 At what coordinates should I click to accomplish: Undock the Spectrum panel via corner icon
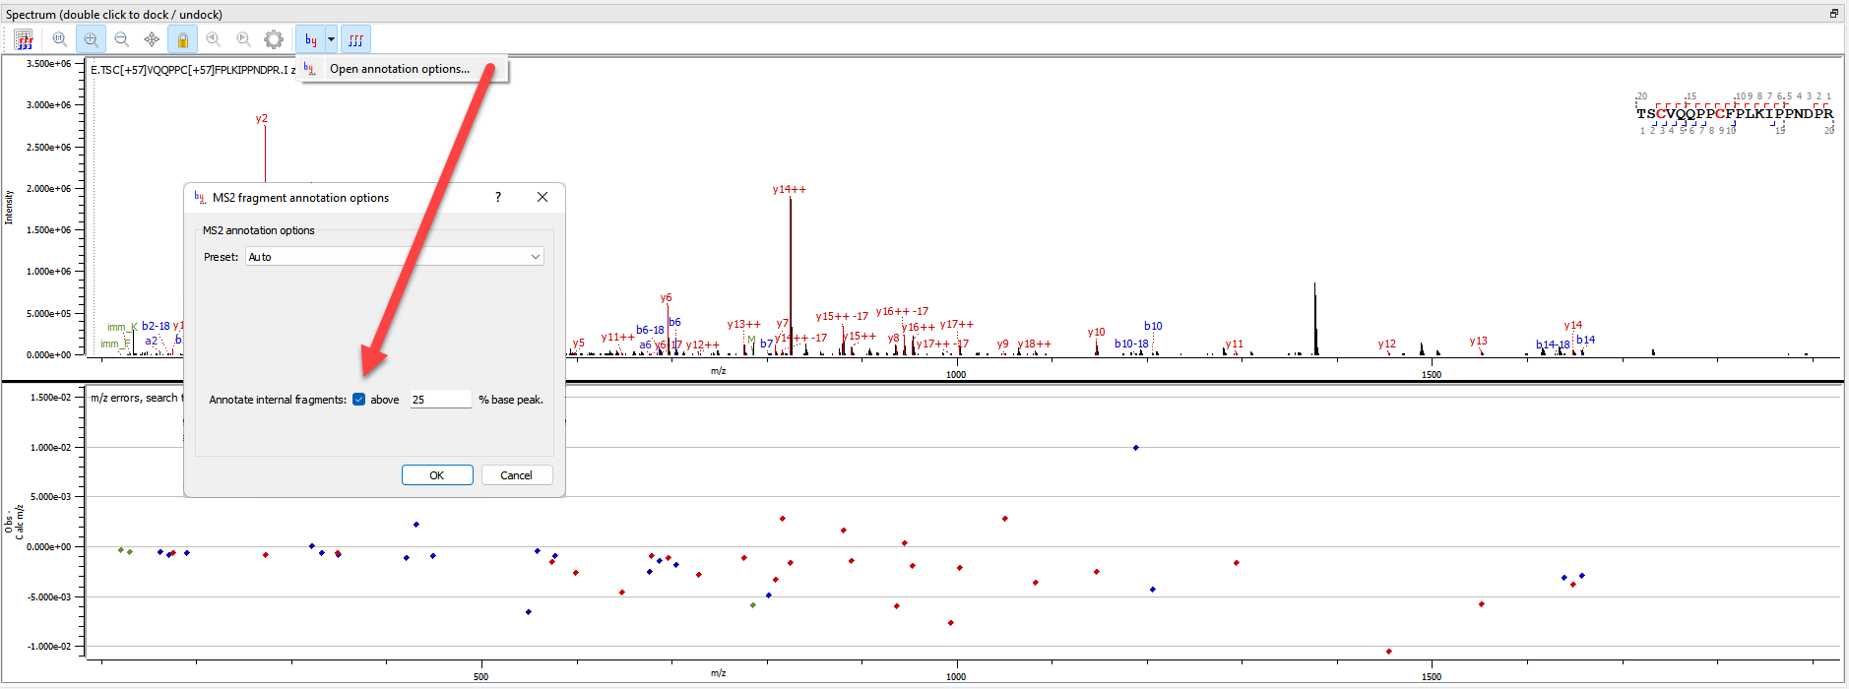(1833, 14)
